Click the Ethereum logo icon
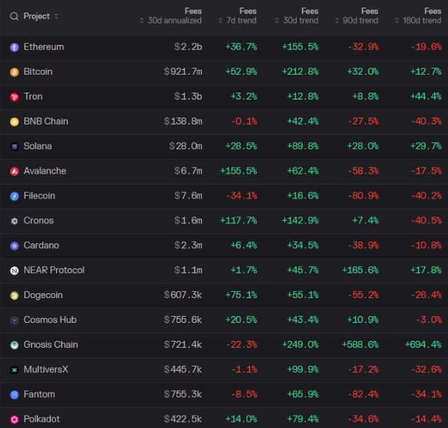The width and height of the screenshot is (448, 428). pos(15,47)
